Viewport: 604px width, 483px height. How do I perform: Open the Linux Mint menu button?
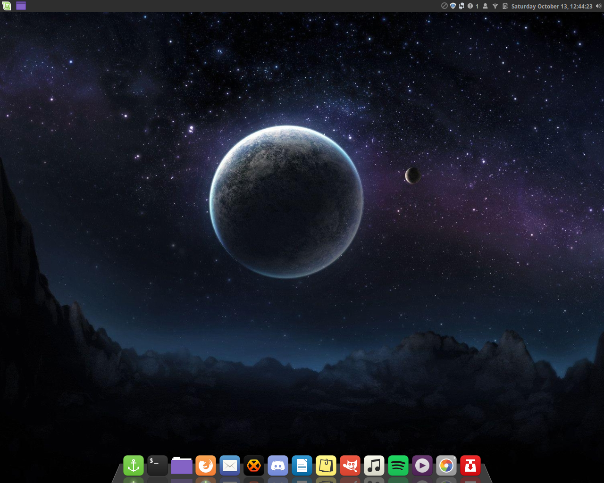click(x=7, y=6)
